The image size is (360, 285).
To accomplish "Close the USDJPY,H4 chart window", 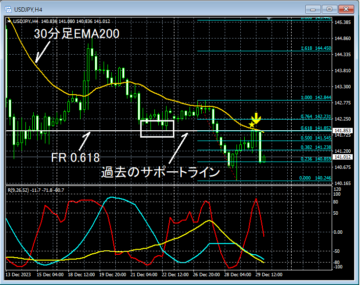I will click(346, 9).
